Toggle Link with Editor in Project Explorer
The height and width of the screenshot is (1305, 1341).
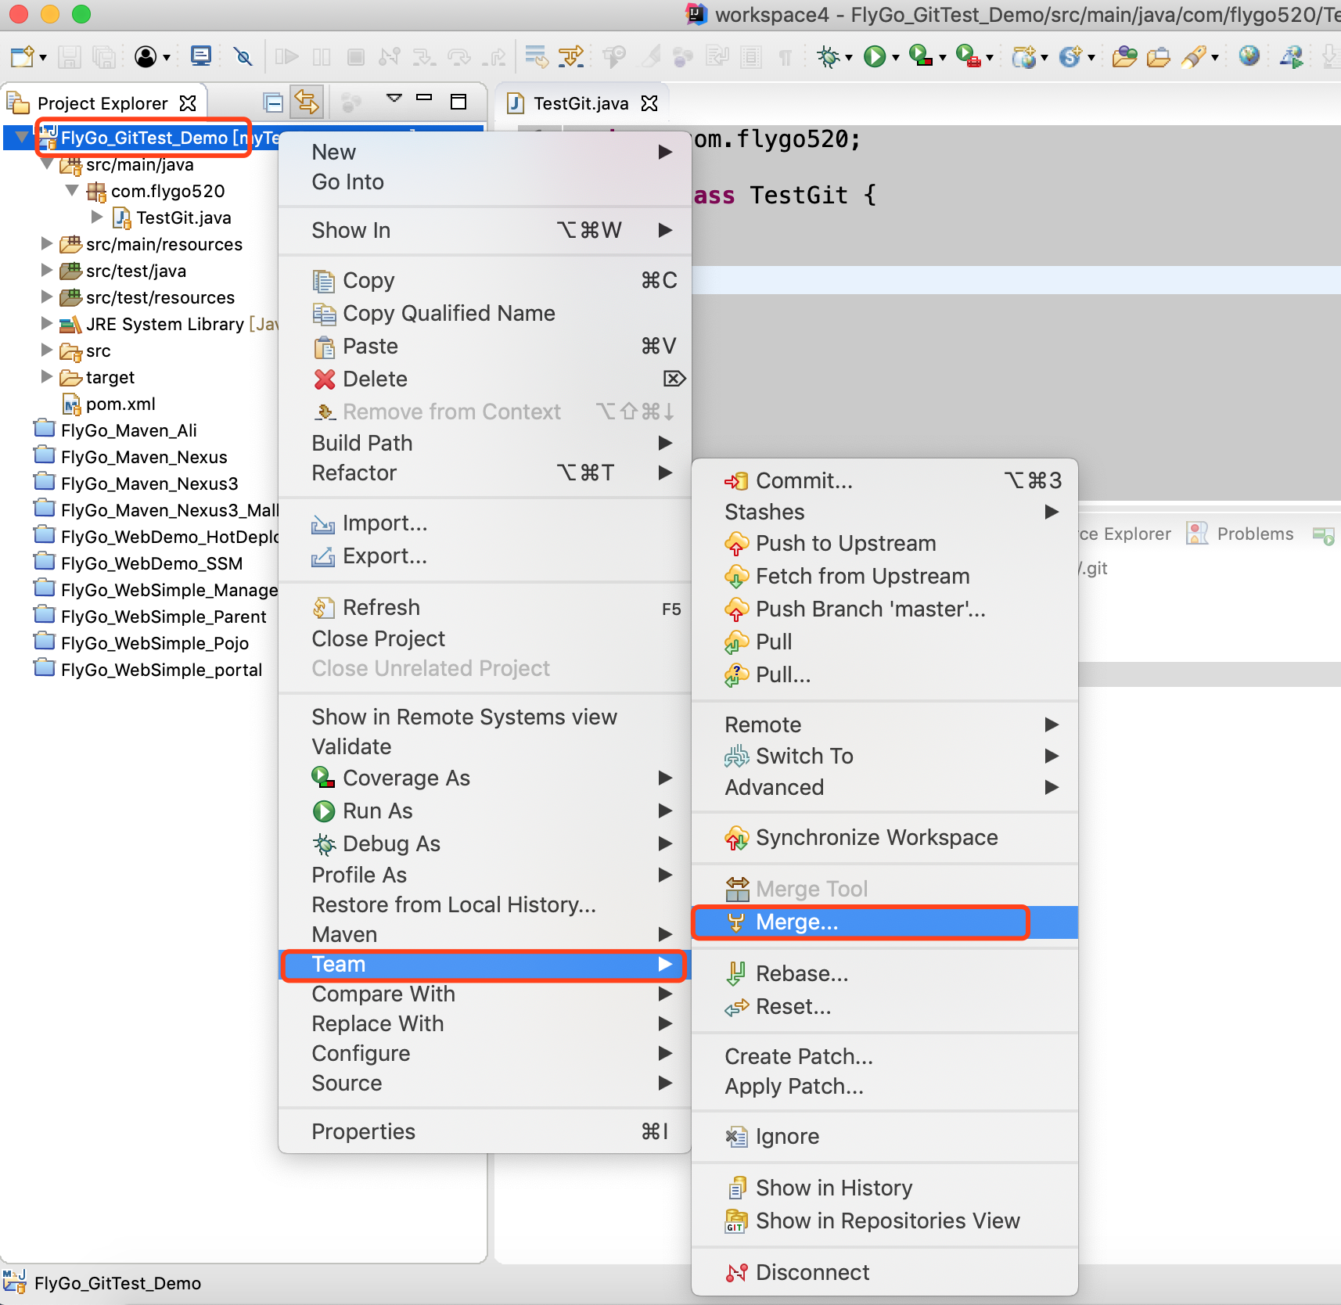click(306, 102)
